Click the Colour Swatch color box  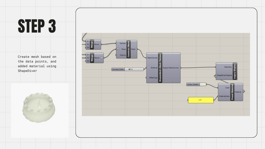(203, 84)
